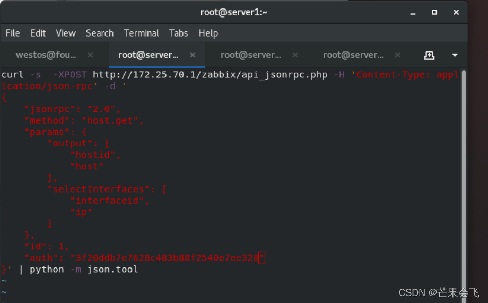Screen dimensions: 488x303
Task: Click the "ip" line
Action: coord(81,212)
